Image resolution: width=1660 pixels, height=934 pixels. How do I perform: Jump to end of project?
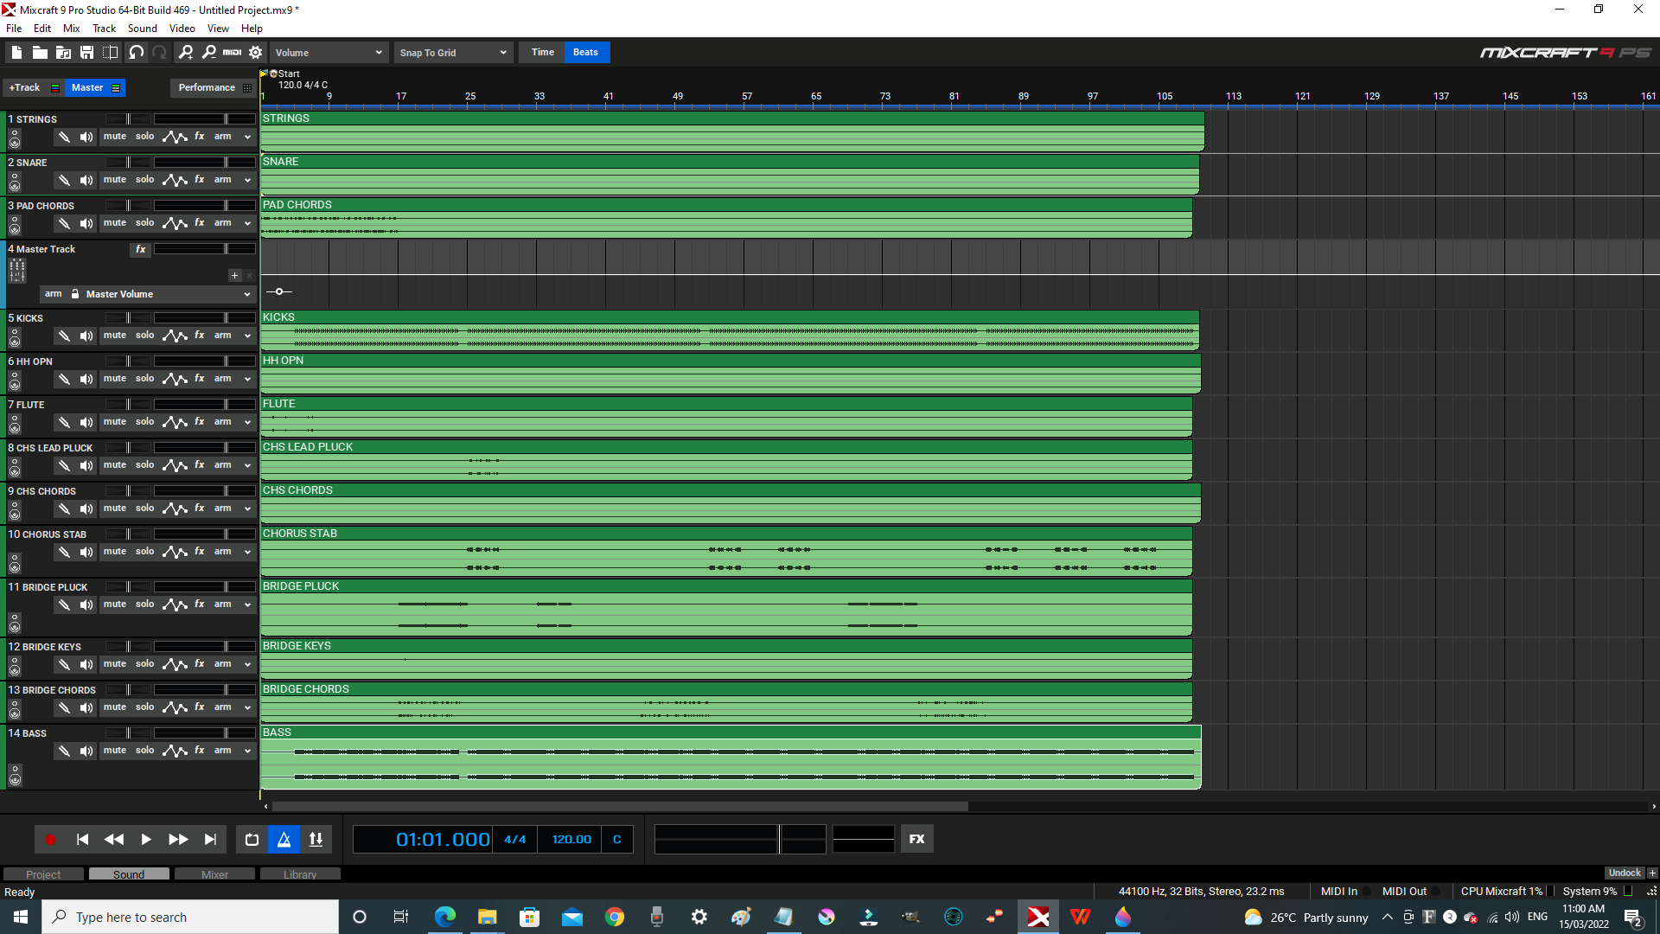(x=210, y=840)
